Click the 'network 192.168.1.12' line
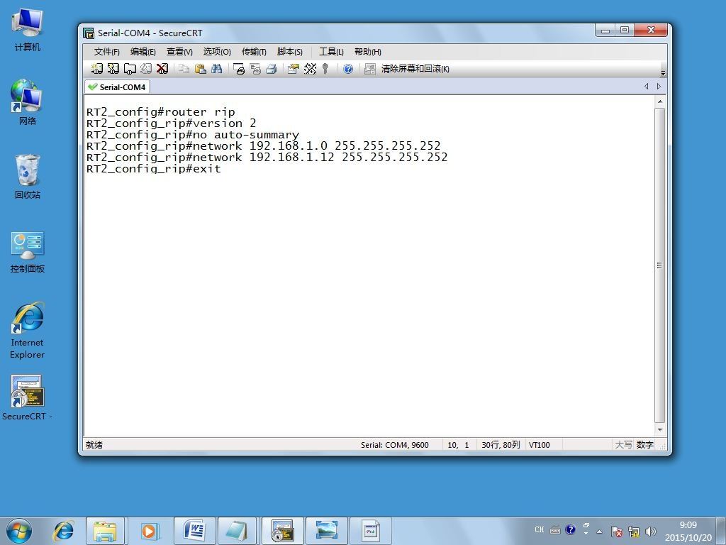The image size is (726, 545). [267, 158]
